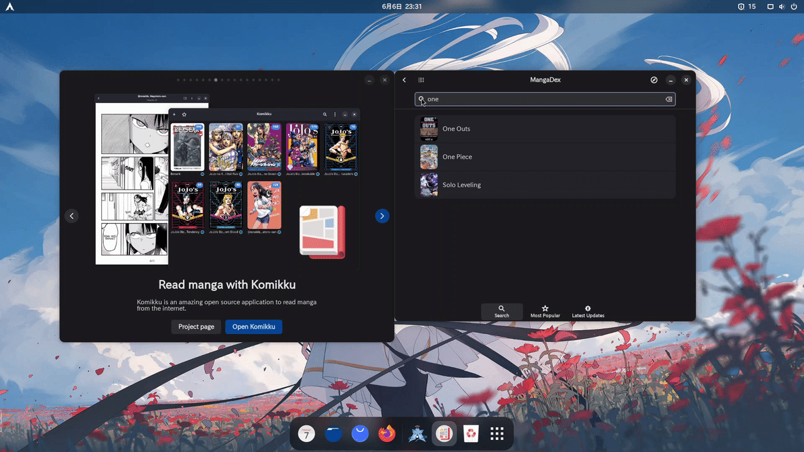The image size is (804, 452).
Task: Close the MangaDex window
Action: (686, 80)
